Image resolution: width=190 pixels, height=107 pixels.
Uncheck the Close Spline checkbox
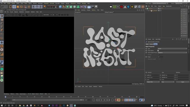pos(158,51)
